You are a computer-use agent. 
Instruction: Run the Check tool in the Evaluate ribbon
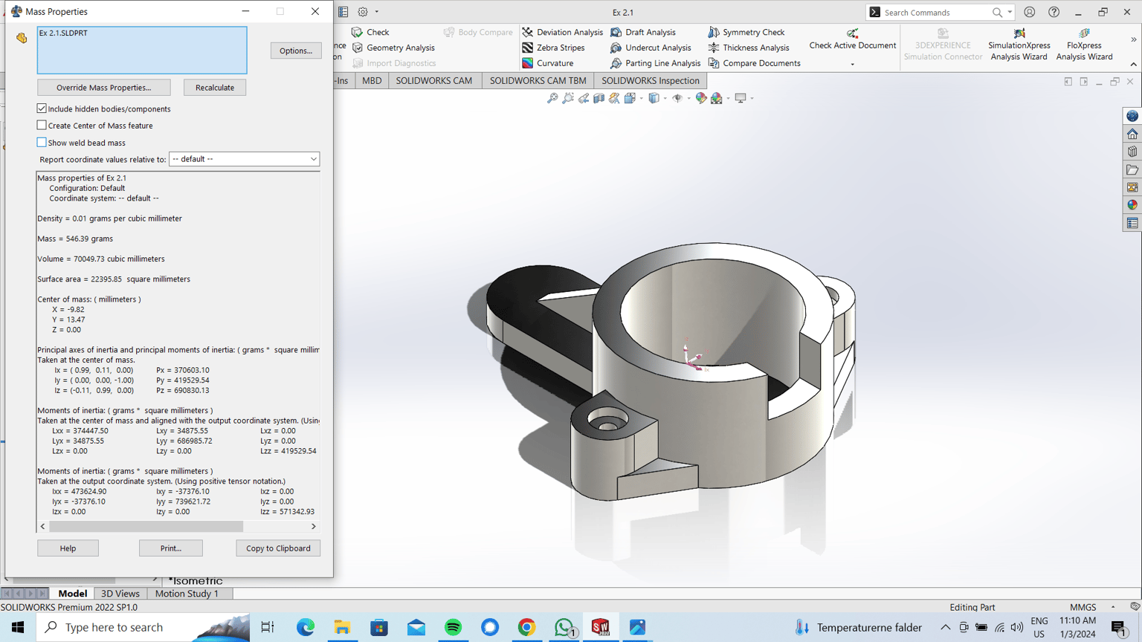click(x=370, y=32)
